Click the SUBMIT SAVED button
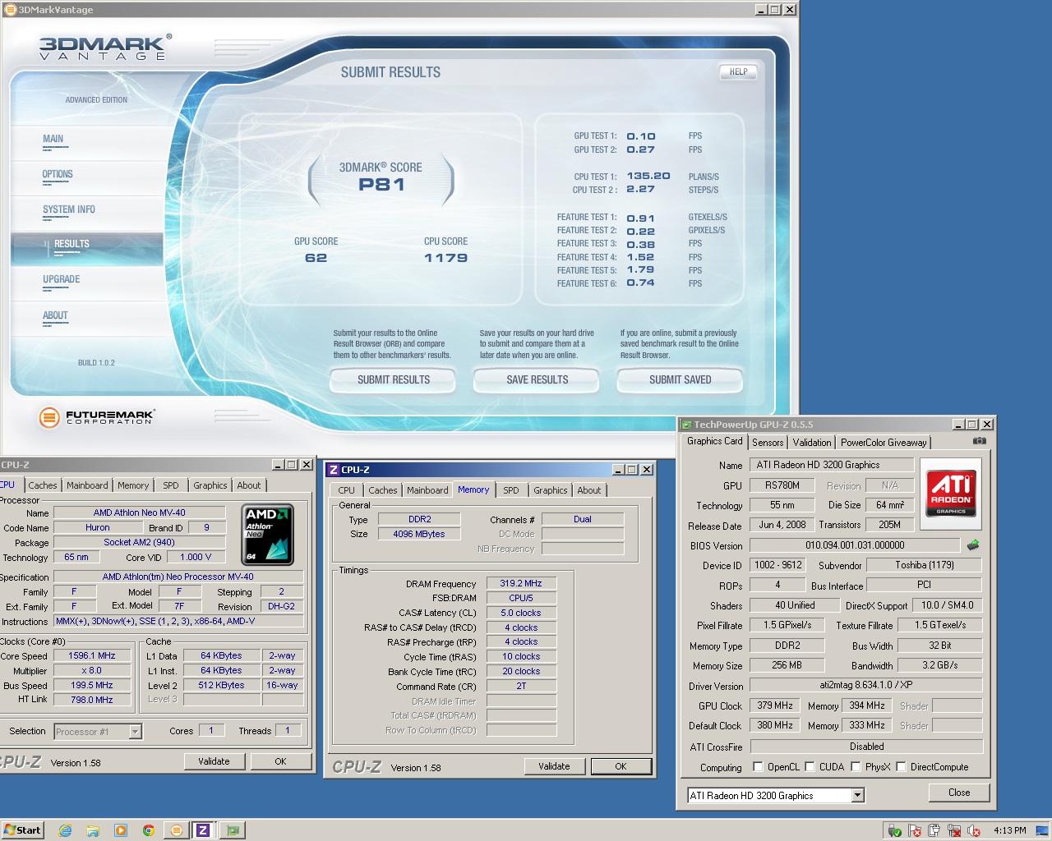Image resolution: width=1052 pixels, height=841 pixels. pyautogui.click(x=681, y=379)
